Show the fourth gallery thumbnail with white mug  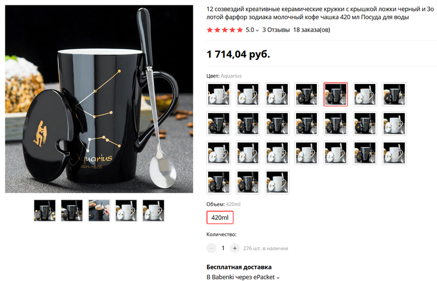click(x=126, y=210)
